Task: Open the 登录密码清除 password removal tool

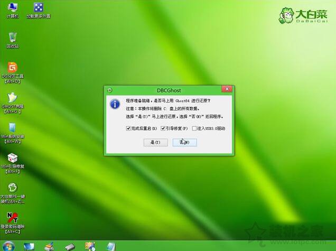Action: tap(12, 218)
